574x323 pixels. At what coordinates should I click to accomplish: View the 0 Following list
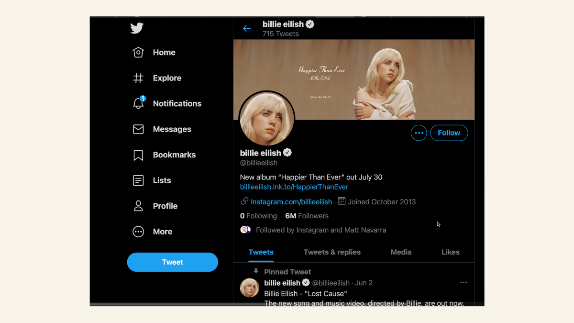coord(258,216)
